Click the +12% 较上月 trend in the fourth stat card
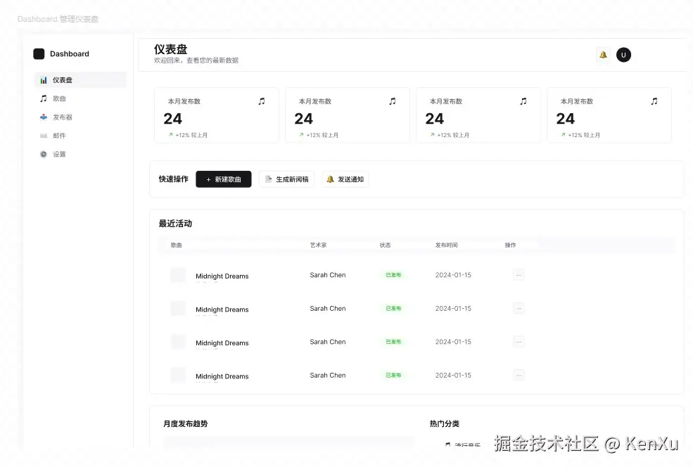693x467 pixels. tap(580, 135)
